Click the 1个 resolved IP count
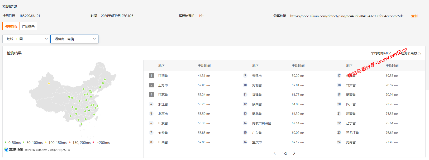The width and height of the screenshot is (429, 160). (201, 16)
